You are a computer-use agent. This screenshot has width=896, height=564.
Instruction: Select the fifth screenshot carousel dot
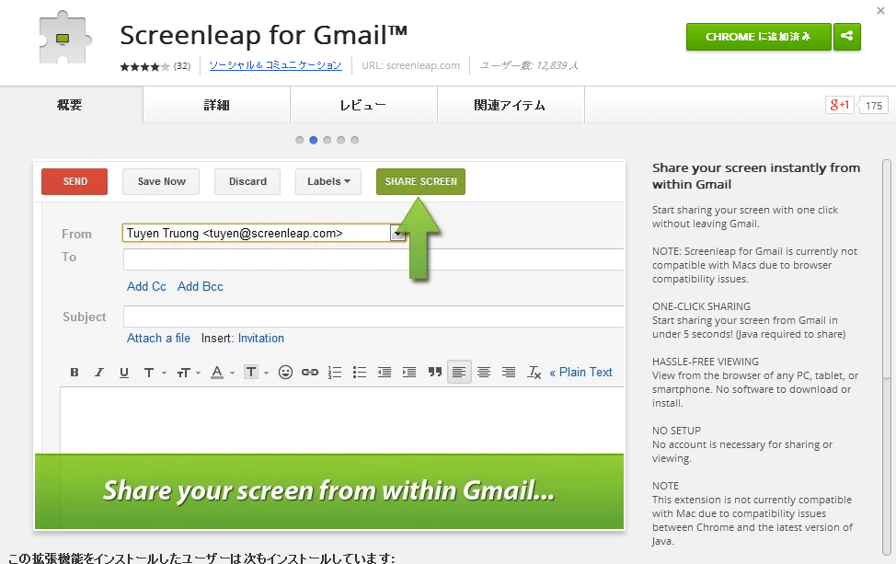(x=355, y=140)
